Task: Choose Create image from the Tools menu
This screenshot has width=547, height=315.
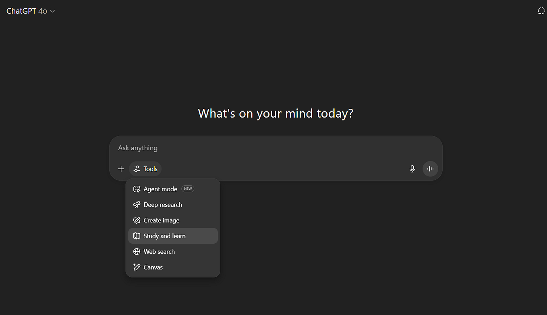Action: point(161,220)
